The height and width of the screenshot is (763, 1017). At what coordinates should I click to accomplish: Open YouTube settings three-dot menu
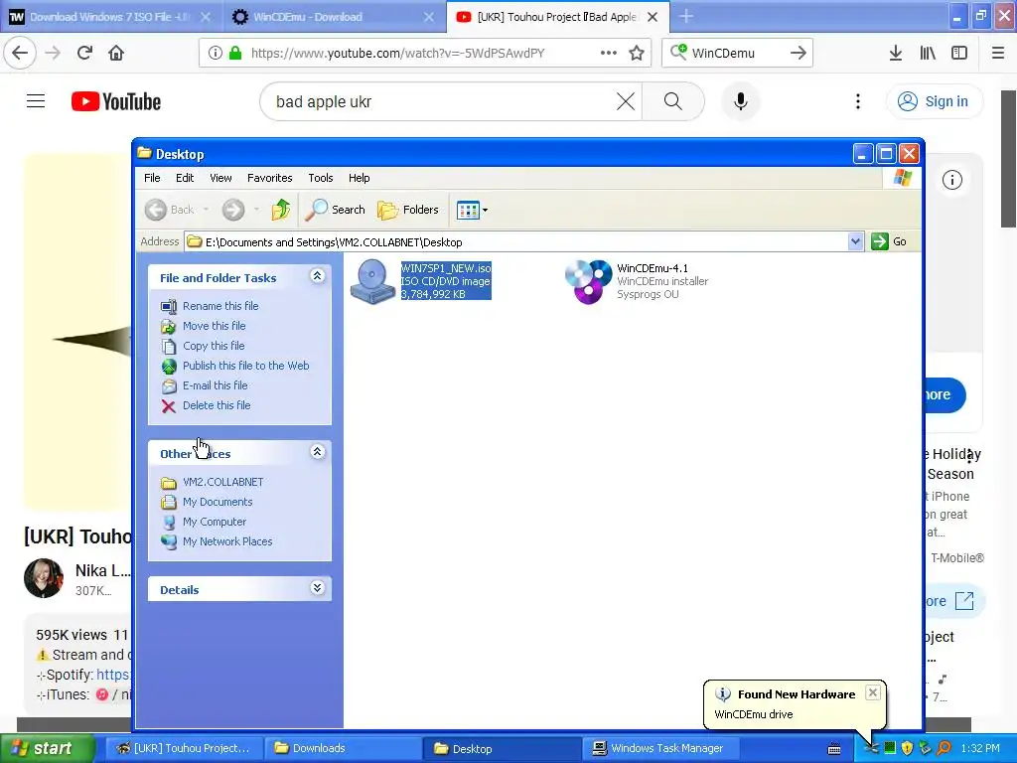tap(857, 101)
